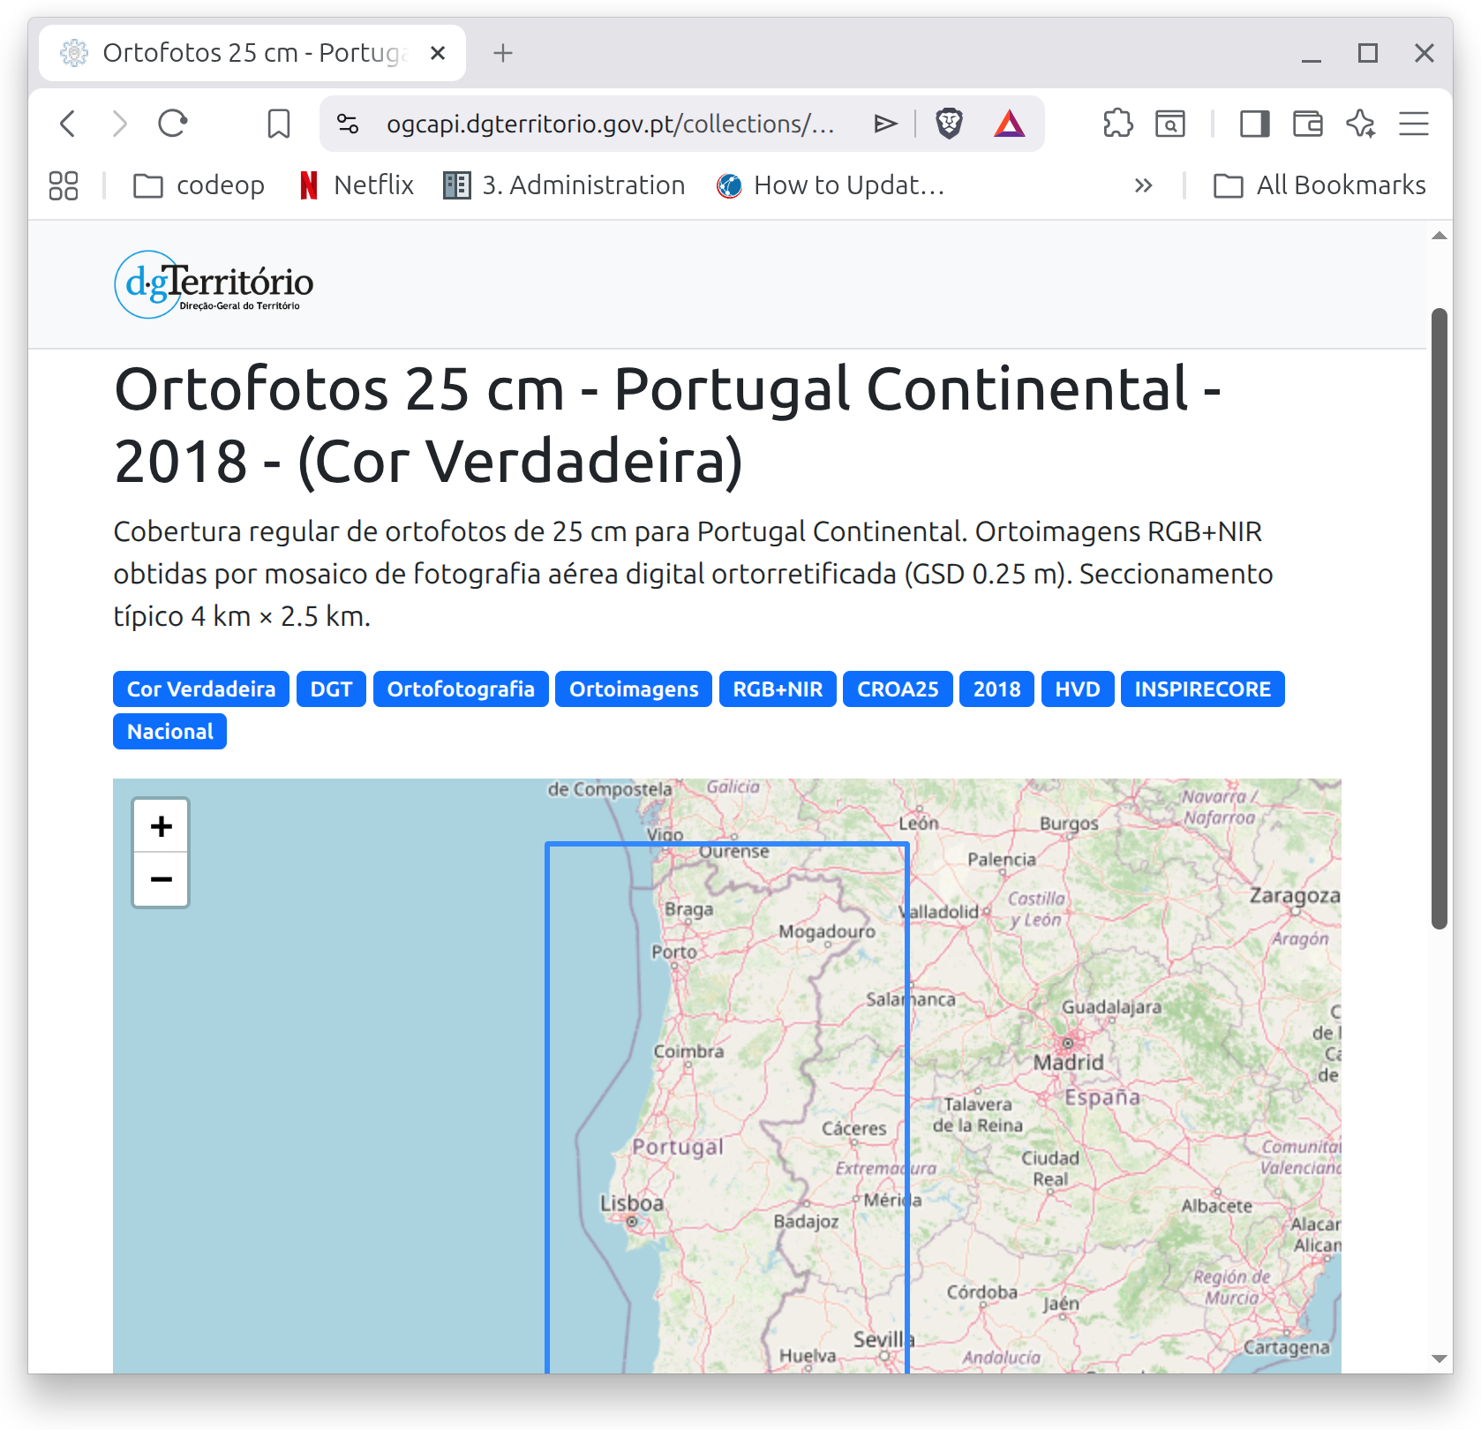The width and height of the screenshot is (1481, 1430).
Task: Click the INSPIRECORE tag
Action: (1203, 689)
